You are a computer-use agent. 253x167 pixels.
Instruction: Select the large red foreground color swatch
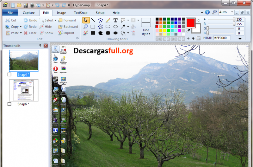click(190, 22)
